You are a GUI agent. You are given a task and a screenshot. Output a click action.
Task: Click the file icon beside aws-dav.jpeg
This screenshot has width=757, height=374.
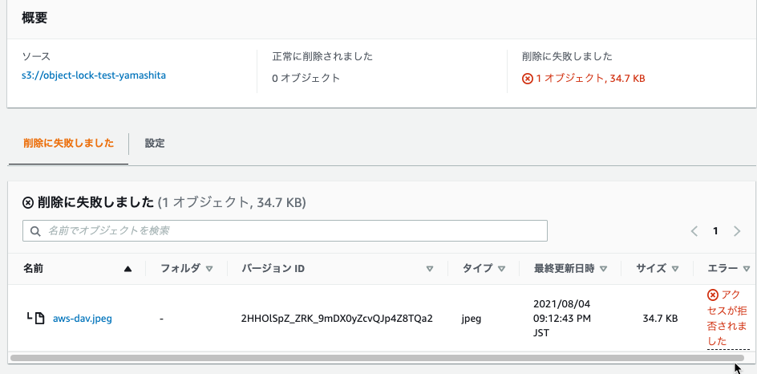[39, 318]
